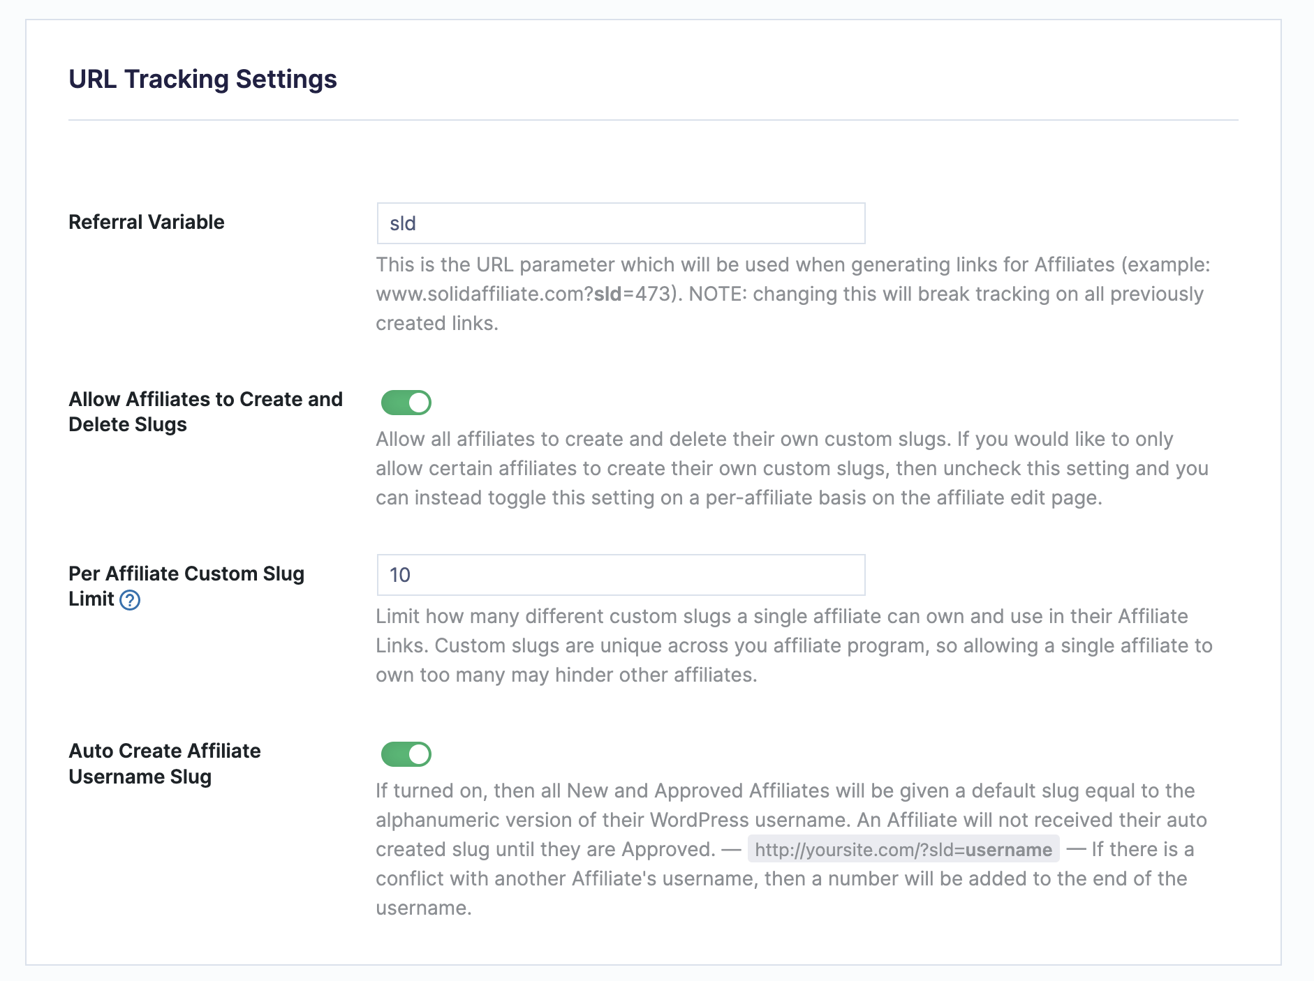Click the Referral Variable text field containing sld
1314x981 pixels.
click(x=620, y=223)
